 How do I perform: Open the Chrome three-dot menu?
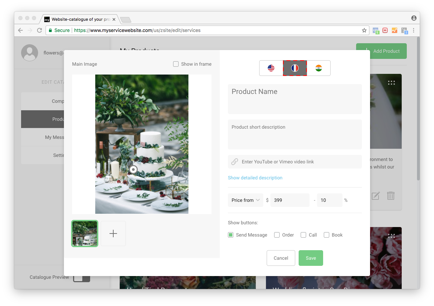pyautogui.click(x=414, y=30)
